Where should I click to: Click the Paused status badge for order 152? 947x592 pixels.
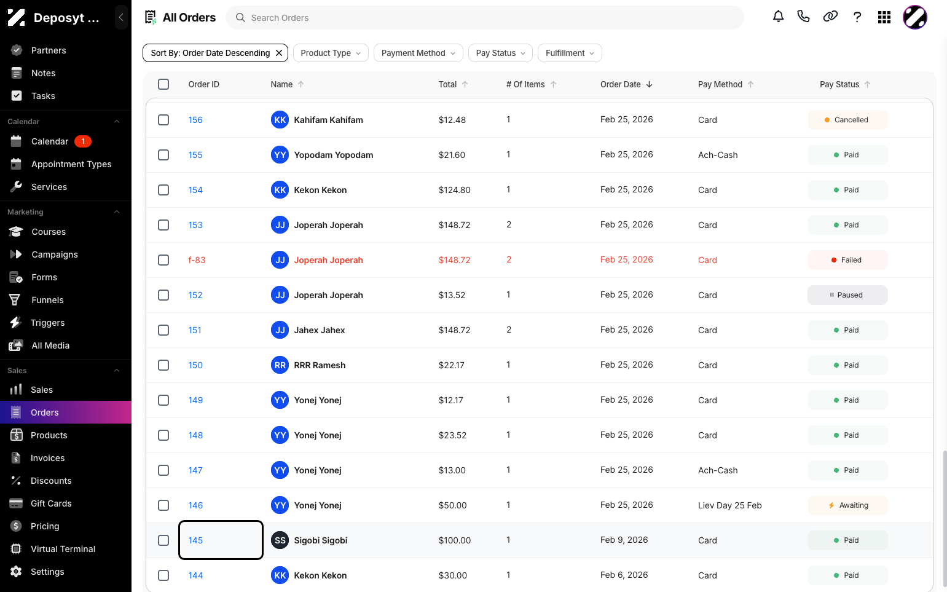(847, 295)
